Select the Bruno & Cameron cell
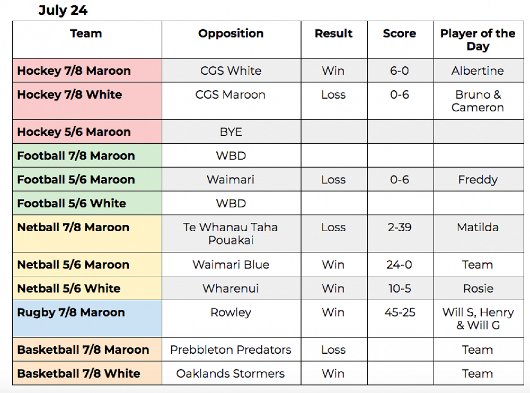 (x=478, y=101)
